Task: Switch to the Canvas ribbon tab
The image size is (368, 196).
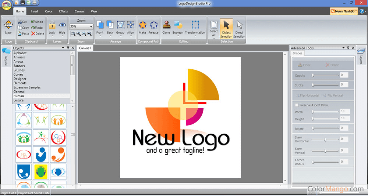Action: pyautogui.click(x=79, y=11)
